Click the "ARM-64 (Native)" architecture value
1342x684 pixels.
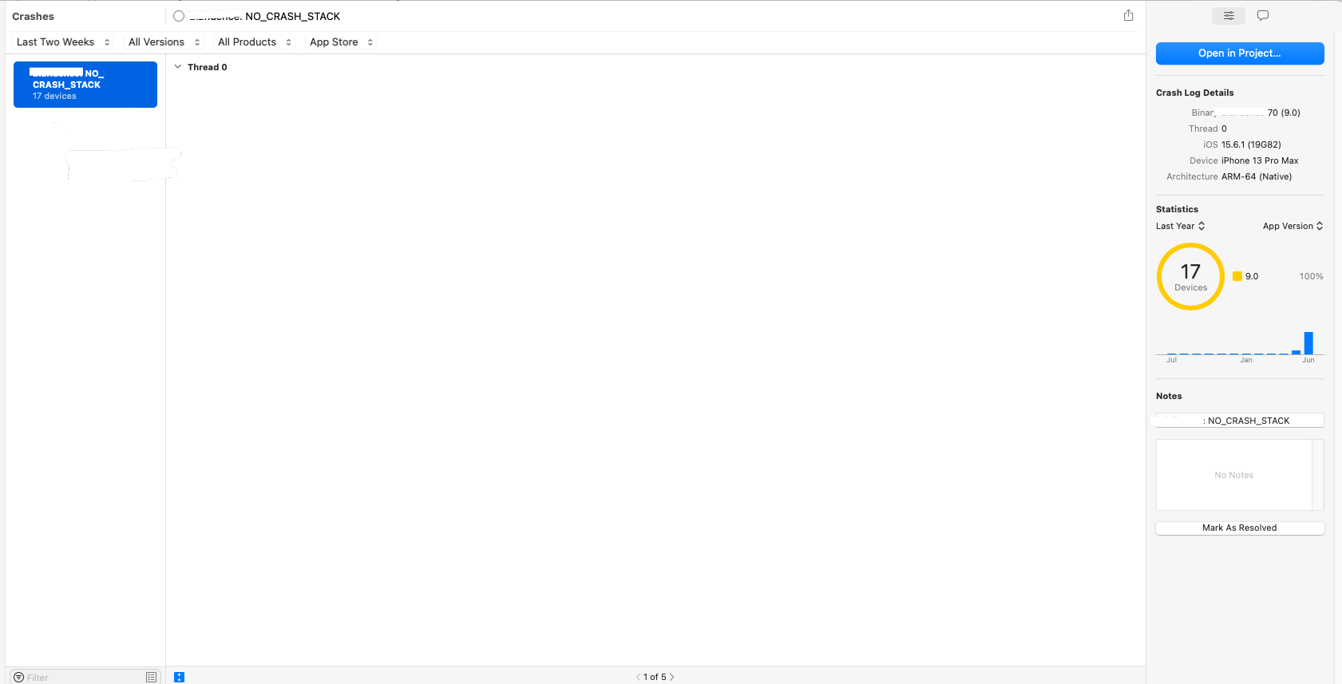[x=1257, y=176]
